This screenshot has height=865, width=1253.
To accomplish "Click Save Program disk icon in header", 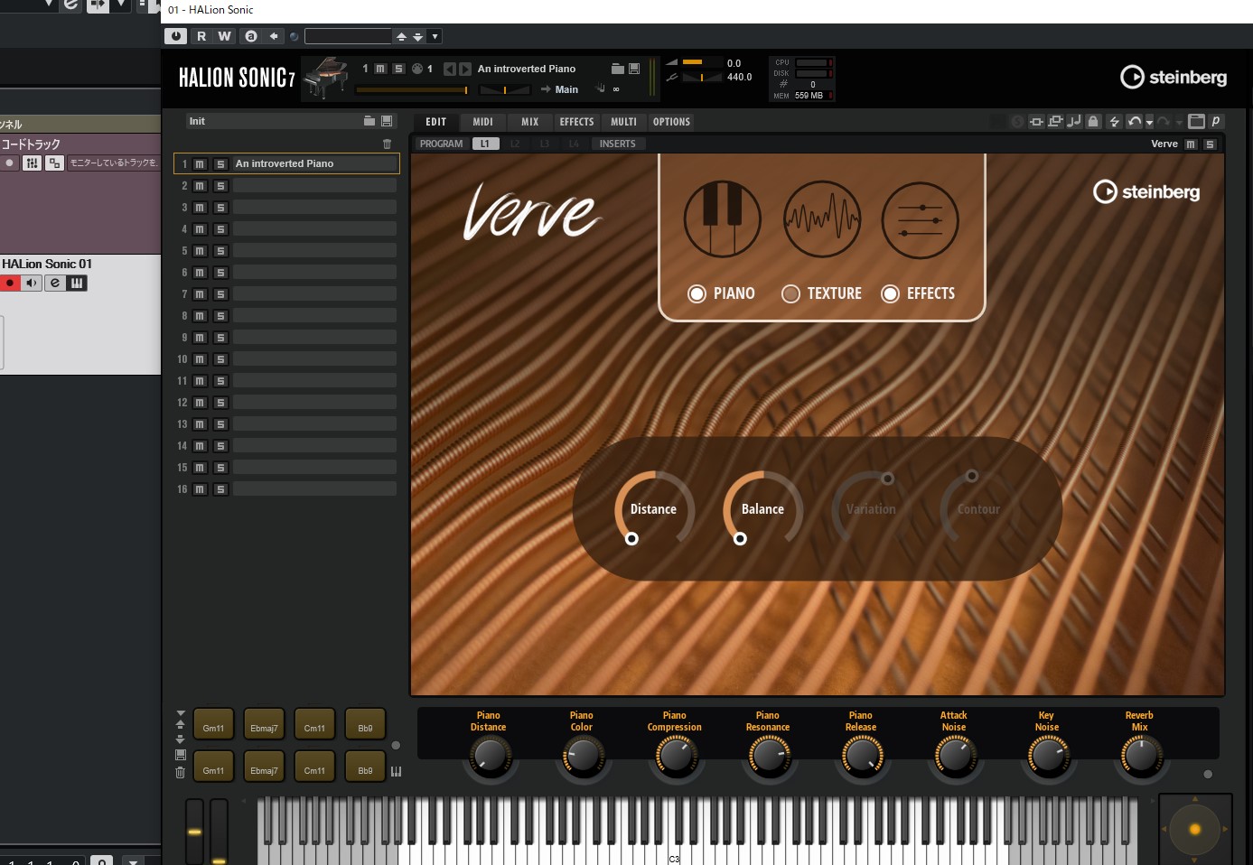I will point(634,69).
